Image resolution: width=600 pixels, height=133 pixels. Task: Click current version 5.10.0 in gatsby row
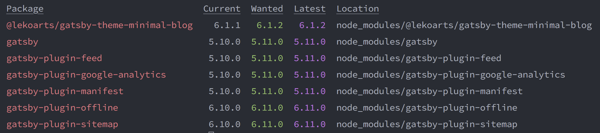[225, 42]
